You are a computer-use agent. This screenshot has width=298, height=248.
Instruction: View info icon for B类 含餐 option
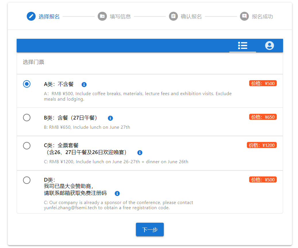pos(110,118)
